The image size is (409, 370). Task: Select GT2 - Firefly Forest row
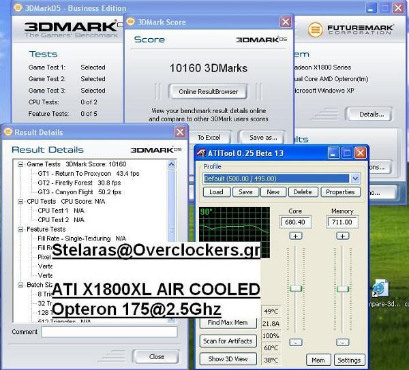point(79,183)
